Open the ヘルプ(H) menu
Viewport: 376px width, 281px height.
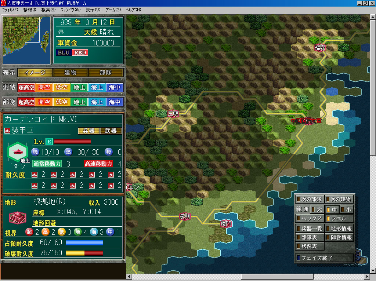[133, 10]
